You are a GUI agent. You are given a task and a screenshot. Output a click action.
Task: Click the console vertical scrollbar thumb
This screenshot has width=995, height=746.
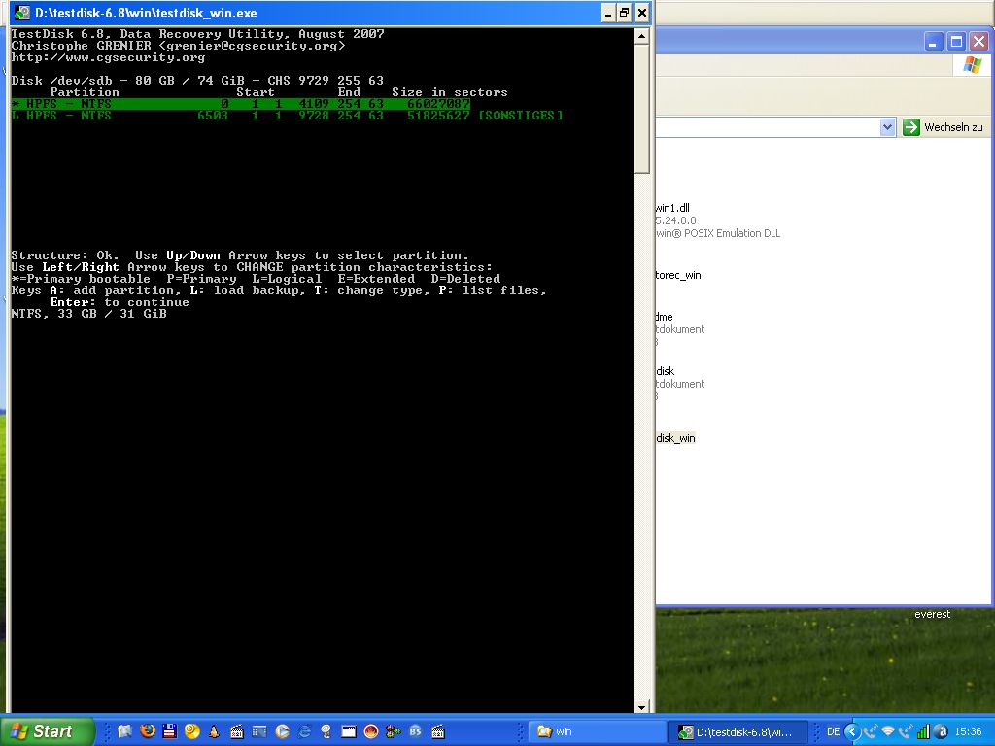coord(641,108)
